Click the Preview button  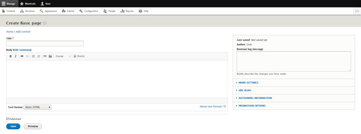pos(33,126)
